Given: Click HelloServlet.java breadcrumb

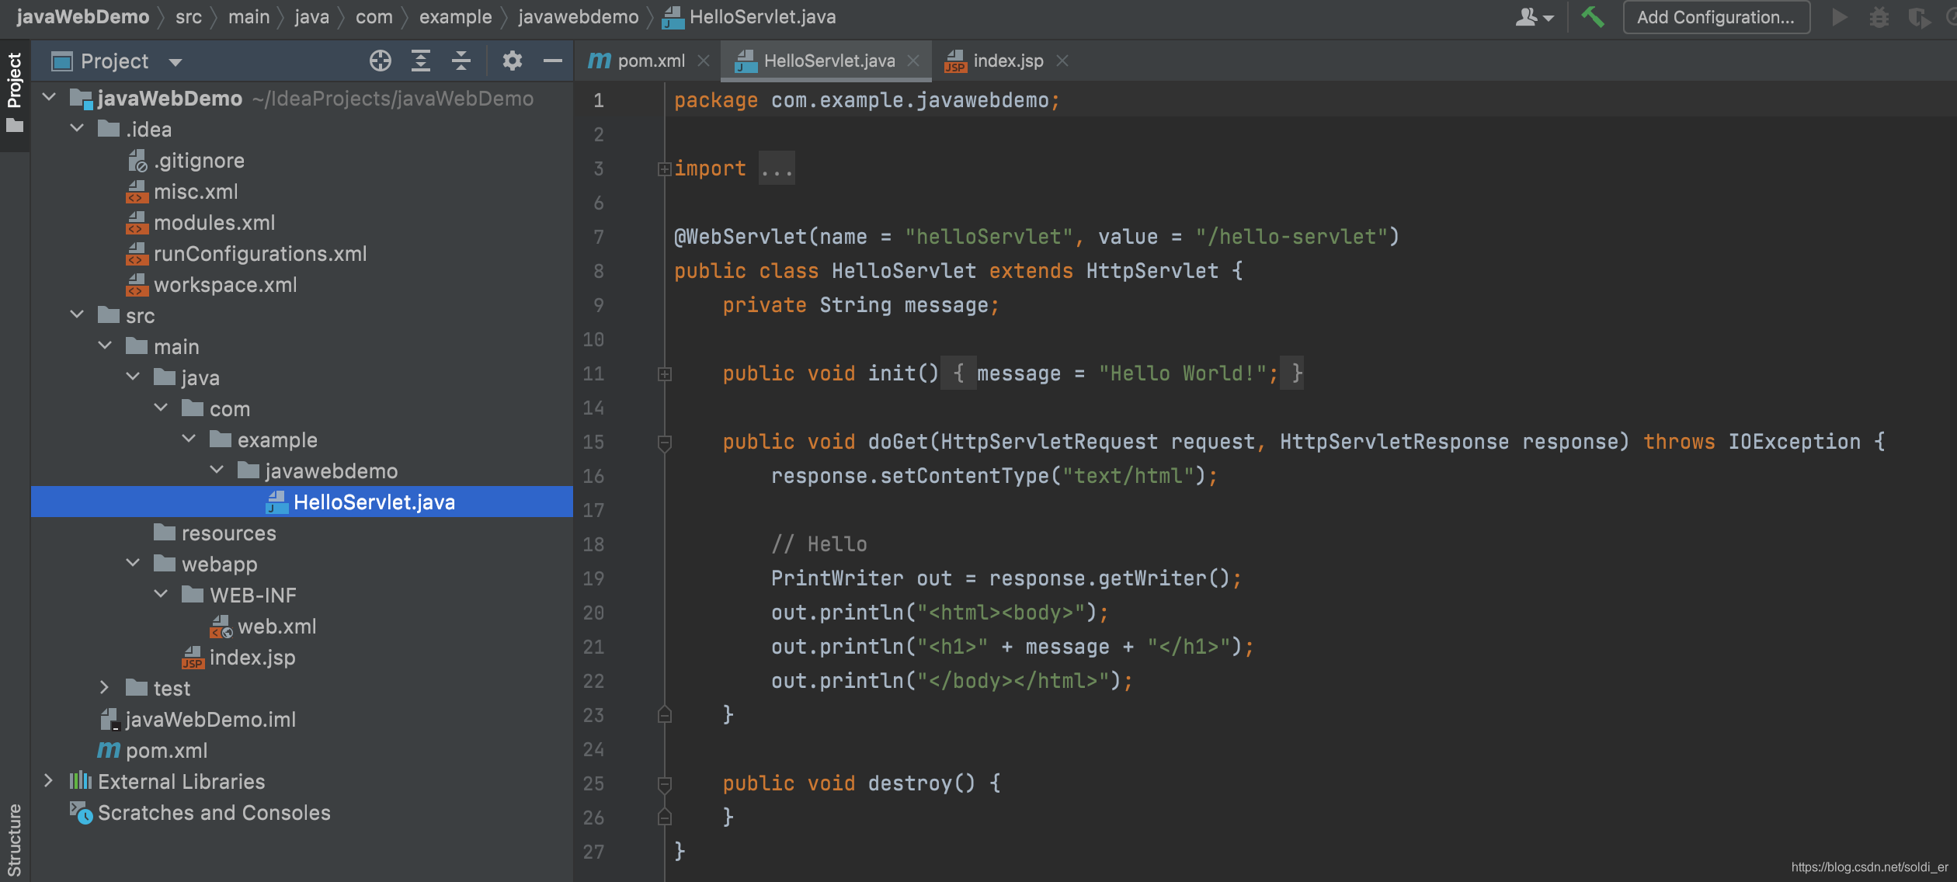Looking at the screenshot, I should pyautogui.click(x=749, y=17).
